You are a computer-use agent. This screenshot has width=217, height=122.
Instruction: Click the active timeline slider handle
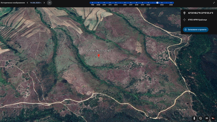click(x=157, y=3)
